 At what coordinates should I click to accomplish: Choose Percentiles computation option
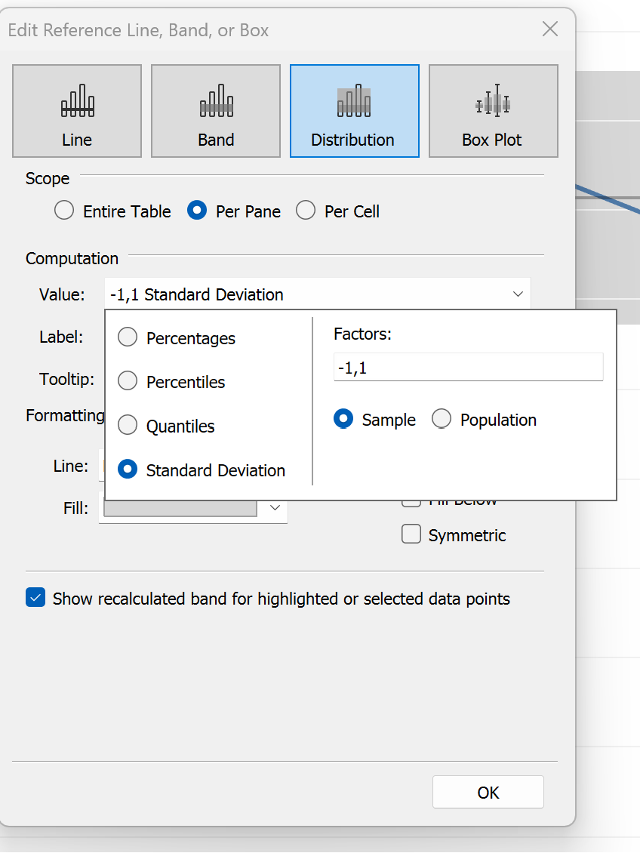tap(128, 382)
